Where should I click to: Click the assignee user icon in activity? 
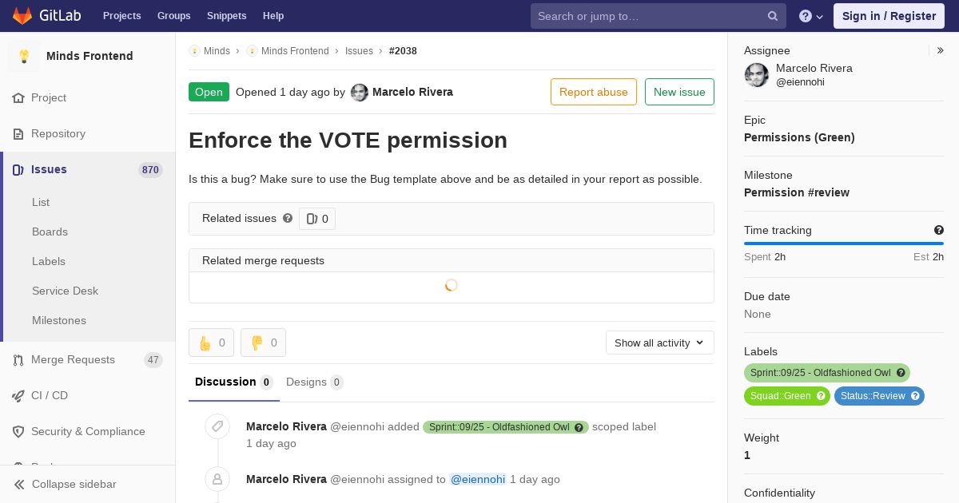tap(217, 479)
